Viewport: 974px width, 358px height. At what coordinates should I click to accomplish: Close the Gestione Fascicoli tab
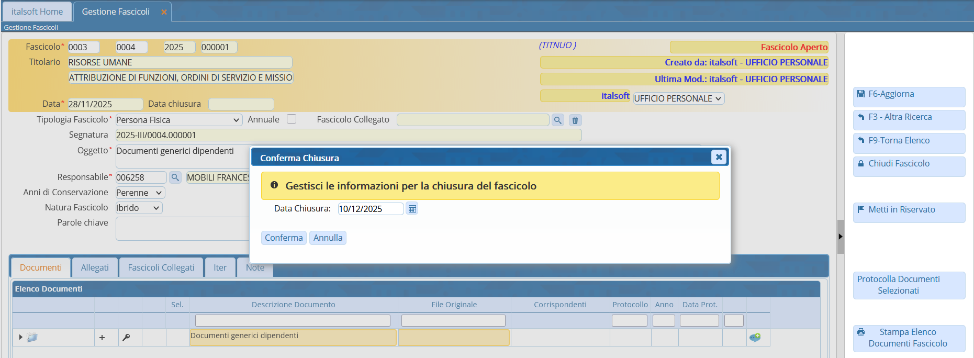click(164, 12)
